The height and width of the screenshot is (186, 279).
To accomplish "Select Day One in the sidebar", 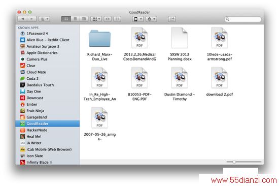I will (48, 91).
